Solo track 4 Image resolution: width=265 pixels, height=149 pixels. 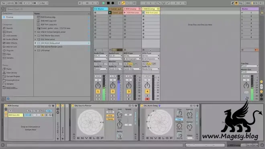(147, 96)
